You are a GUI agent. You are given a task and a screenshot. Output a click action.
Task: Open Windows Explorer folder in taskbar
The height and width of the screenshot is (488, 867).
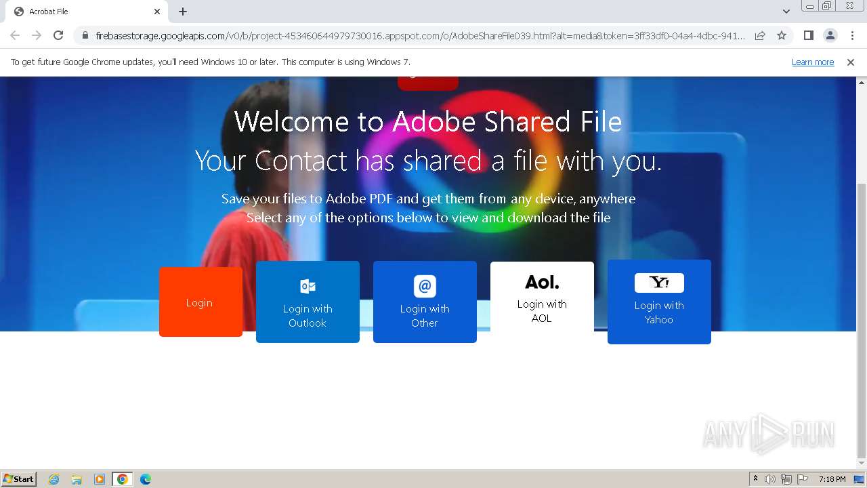pyautogui.click(x=77, y=479)
